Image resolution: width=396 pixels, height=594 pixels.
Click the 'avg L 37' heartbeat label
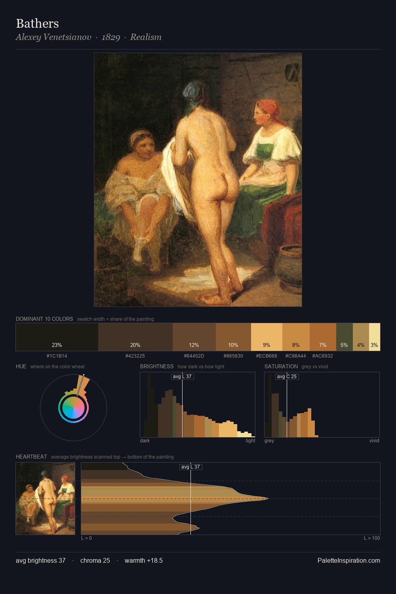(190, 467)
